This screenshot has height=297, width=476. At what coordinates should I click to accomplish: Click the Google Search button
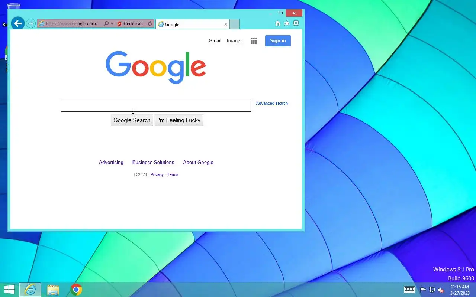coord(132,120)
